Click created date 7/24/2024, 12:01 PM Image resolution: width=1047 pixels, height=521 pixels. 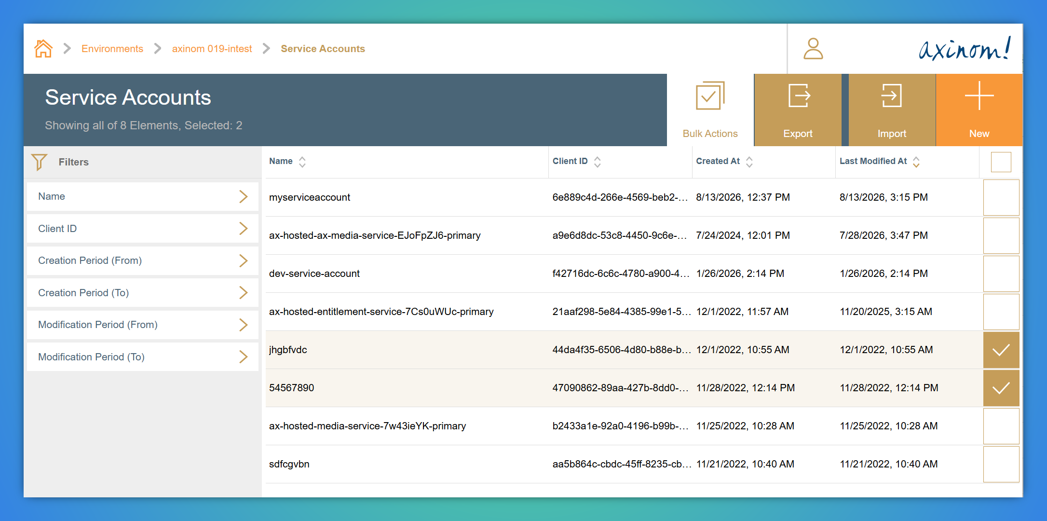[743, 235]
